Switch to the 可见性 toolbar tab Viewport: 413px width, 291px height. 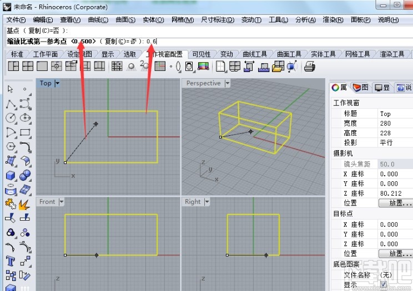tap(202, 54)
